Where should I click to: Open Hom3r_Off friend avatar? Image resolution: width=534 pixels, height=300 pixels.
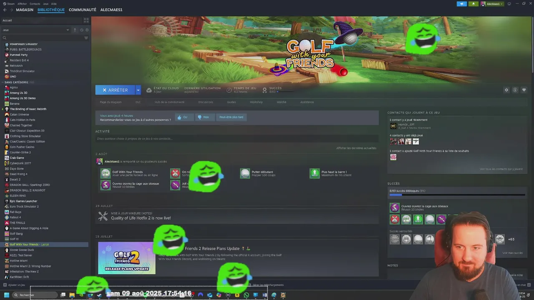point(393,126)
